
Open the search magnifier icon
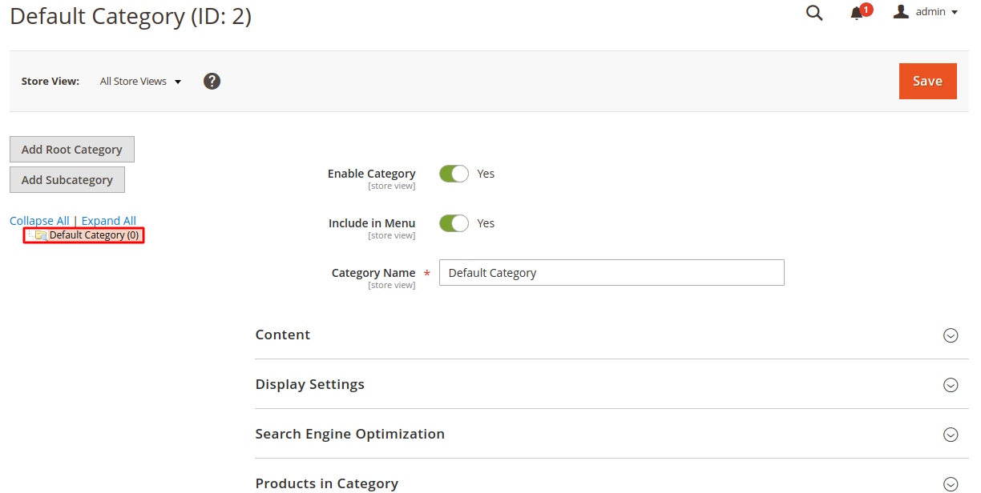[x=814, y=13]
